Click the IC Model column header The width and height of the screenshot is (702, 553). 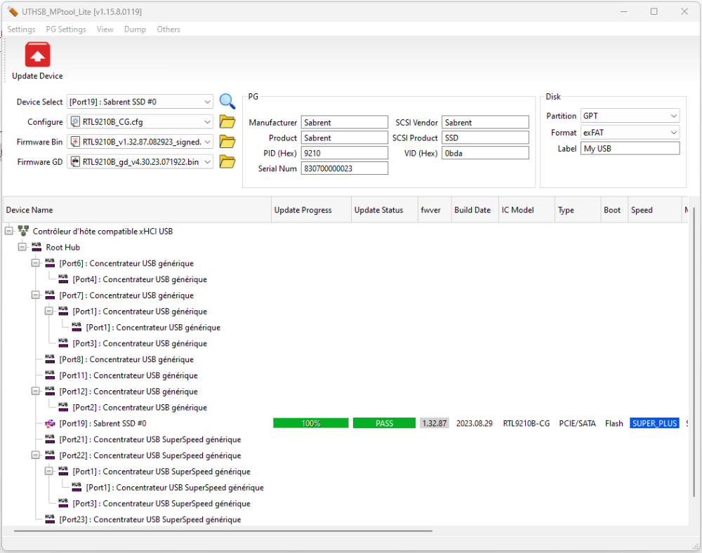click(517, 210)
